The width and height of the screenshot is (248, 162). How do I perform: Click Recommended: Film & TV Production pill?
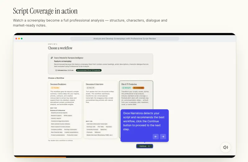89,70
